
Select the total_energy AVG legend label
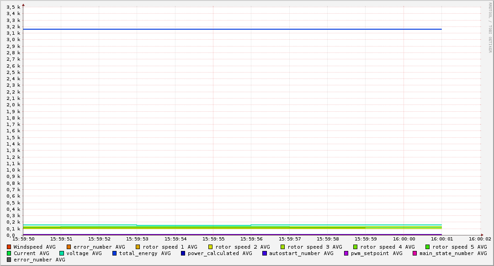click(145, 253)
